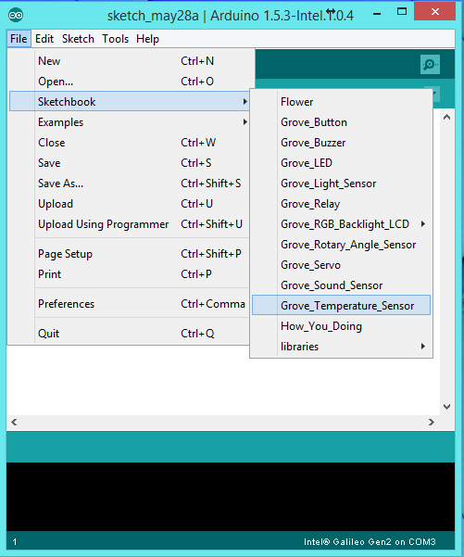The width and height of the screenshot is (464, 557).
Task: Open the Grove_Relay sketch
Action: [341, 204]
